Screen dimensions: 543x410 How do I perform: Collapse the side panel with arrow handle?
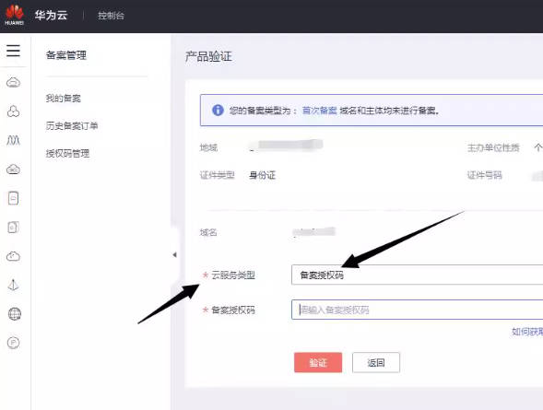pyautogui.click(x=174, y=255)
